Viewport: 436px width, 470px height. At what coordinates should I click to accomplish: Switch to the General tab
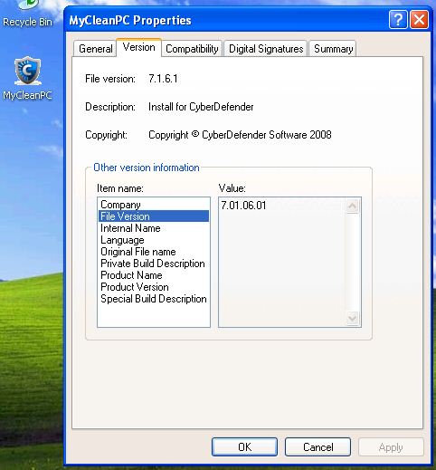(95, 49)
